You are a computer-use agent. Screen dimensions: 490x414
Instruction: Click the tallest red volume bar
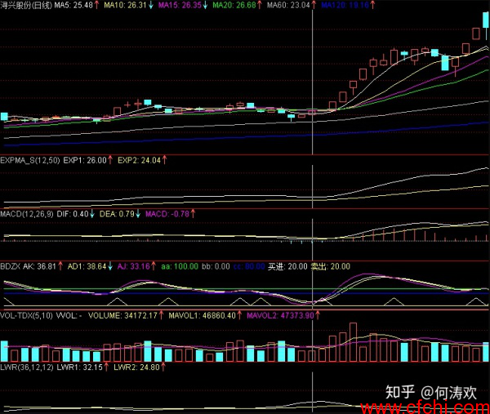pyautogui.click(x=353, y=342)
